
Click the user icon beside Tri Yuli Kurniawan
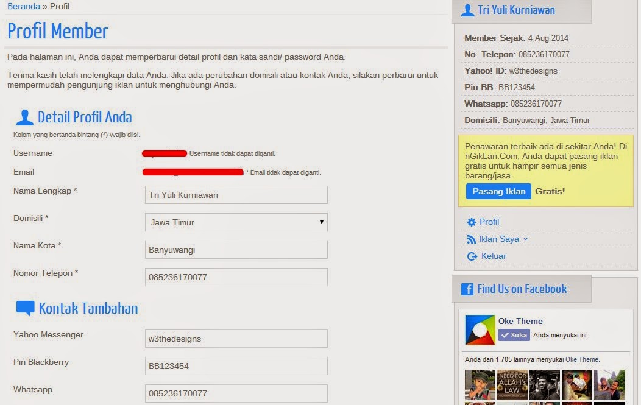468,10
